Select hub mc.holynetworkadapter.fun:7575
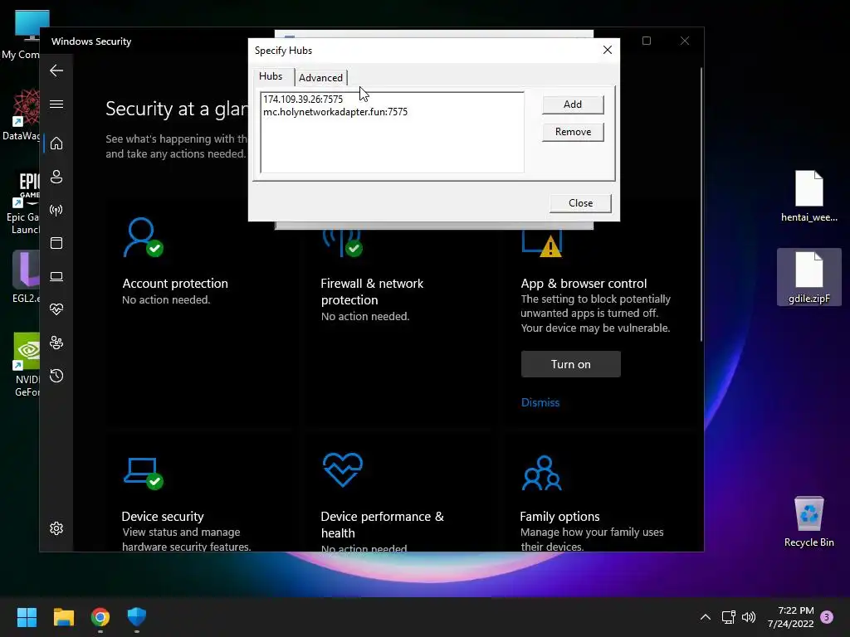850x637 pixels. tap(335, 112)
